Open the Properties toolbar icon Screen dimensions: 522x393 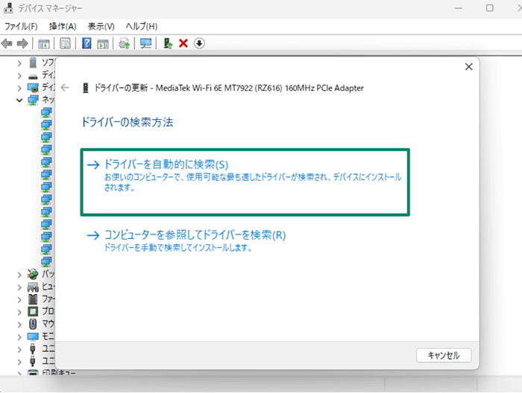tap(65, 43)
